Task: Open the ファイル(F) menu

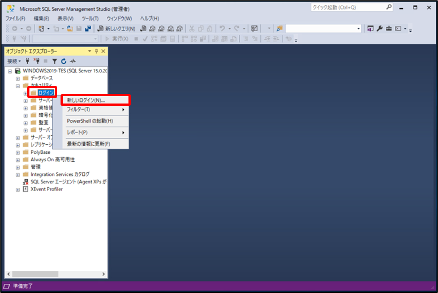Action: click(15, 19)
